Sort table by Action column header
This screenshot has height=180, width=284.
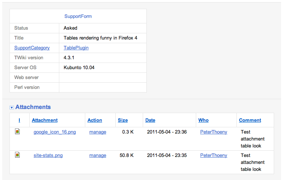pyautogui.click(x=95, y=120)
